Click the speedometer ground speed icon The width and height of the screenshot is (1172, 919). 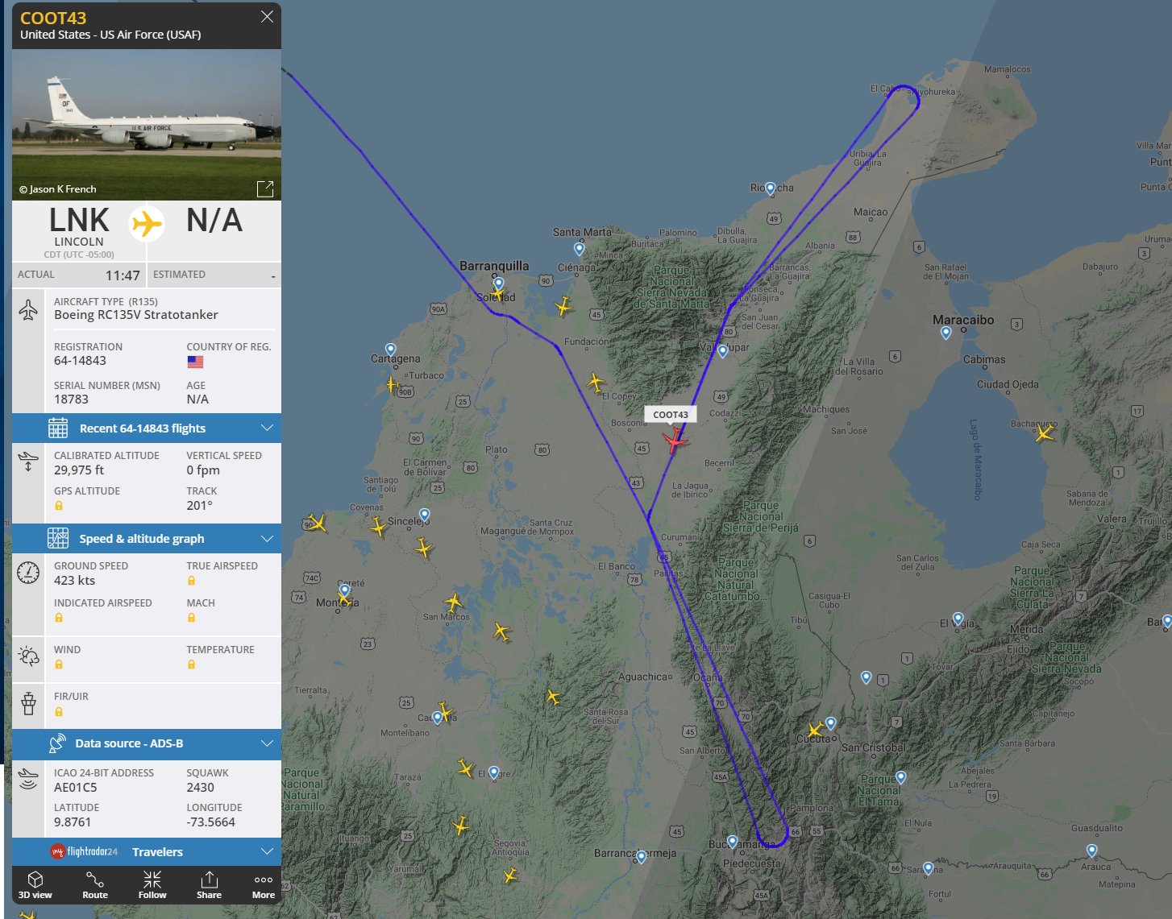coord(28,573)
